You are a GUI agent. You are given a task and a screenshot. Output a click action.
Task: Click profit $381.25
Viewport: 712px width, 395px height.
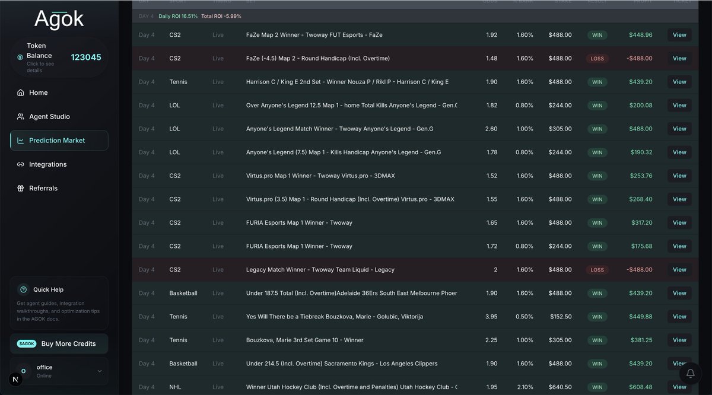(x=641, y=340)
